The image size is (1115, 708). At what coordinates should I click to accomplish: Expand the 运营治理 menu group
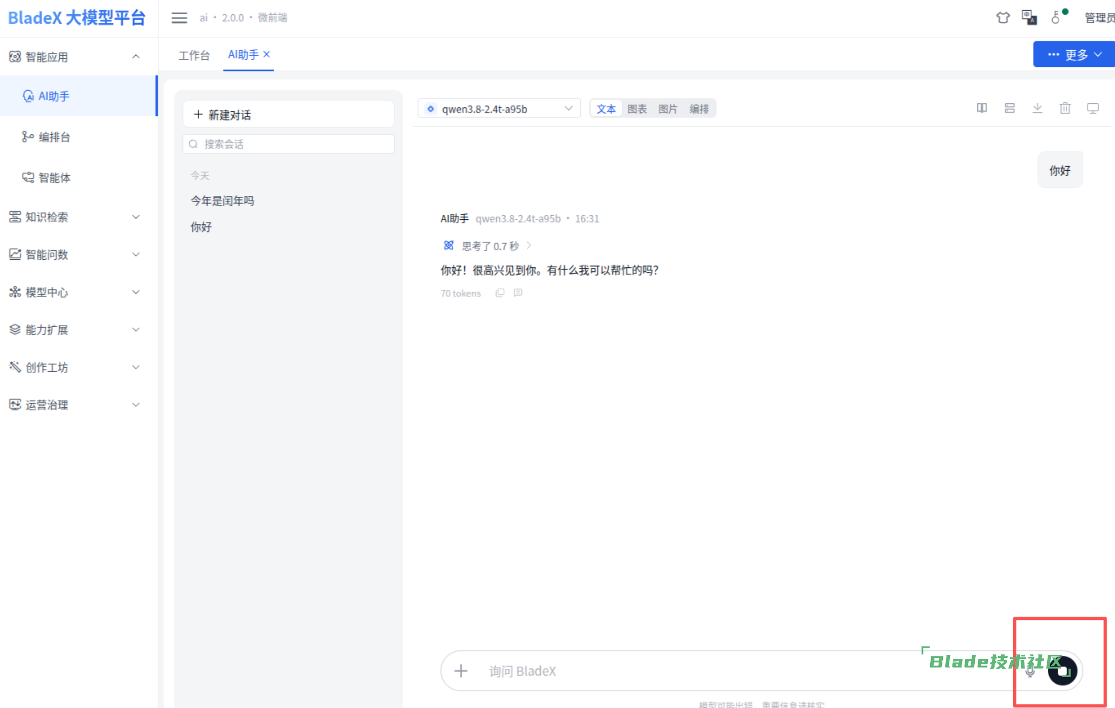[x=78, y=405]
